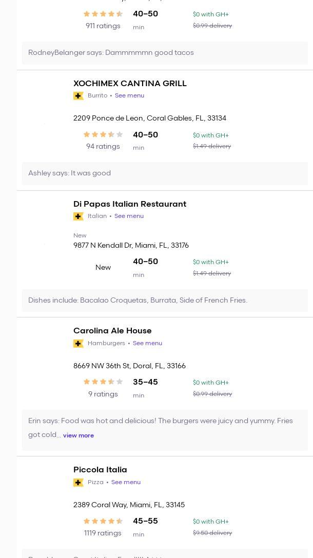Open the XOCHIMEX CANTINA GRILL restaurant title
313x558 pixels.
[x=130, y=84]
